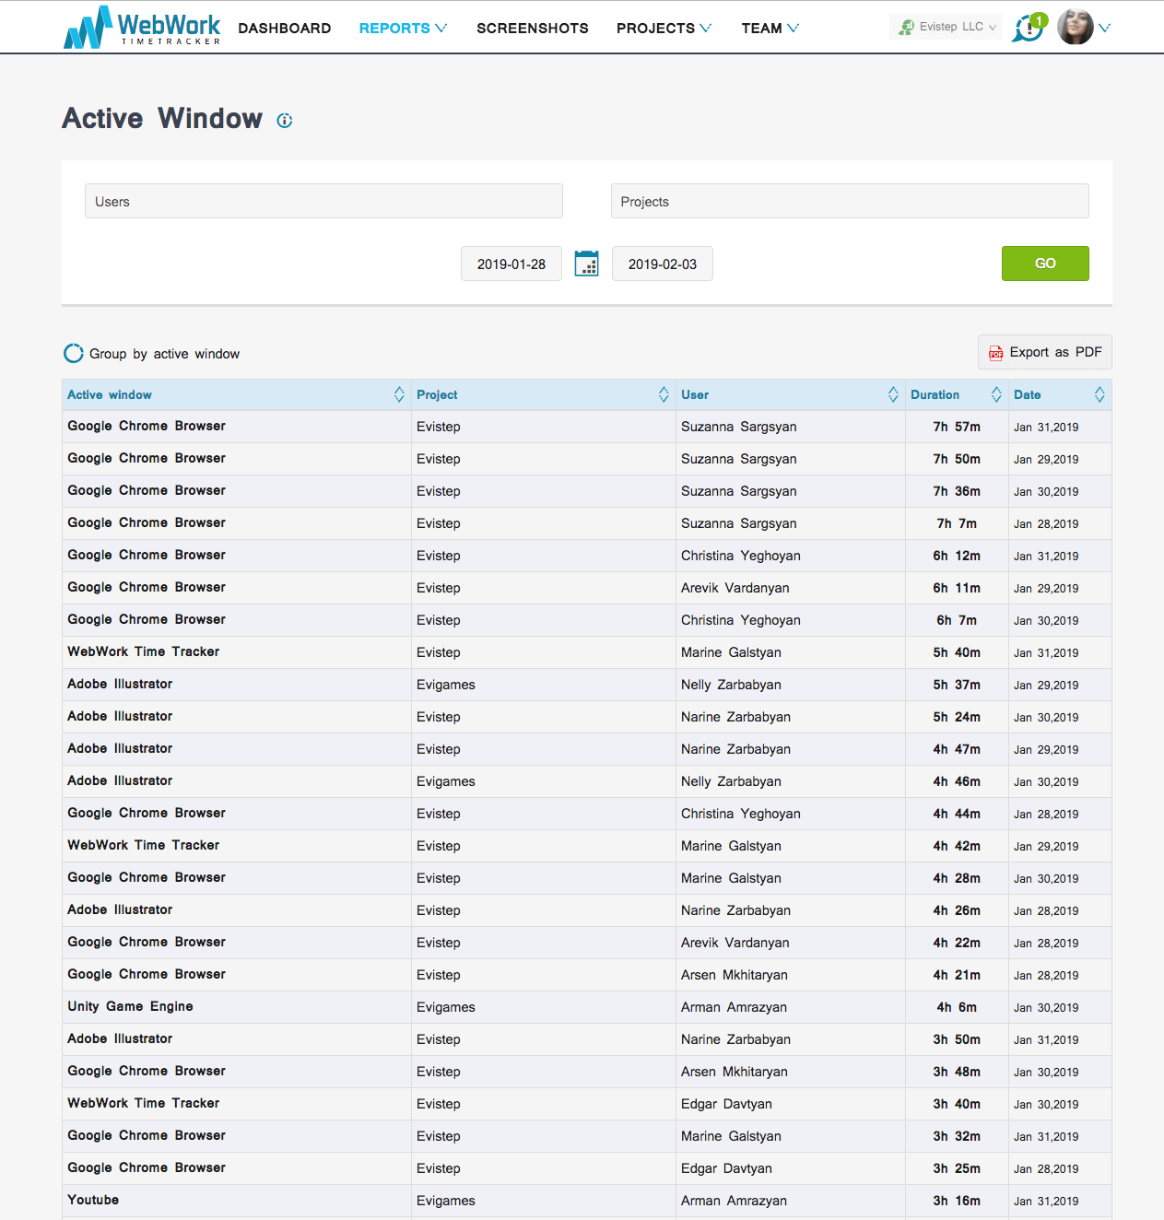Click the Project column header label
Image resolution: width=1164 pixels, height=1220 pixels.
click(x=437, y=394)
